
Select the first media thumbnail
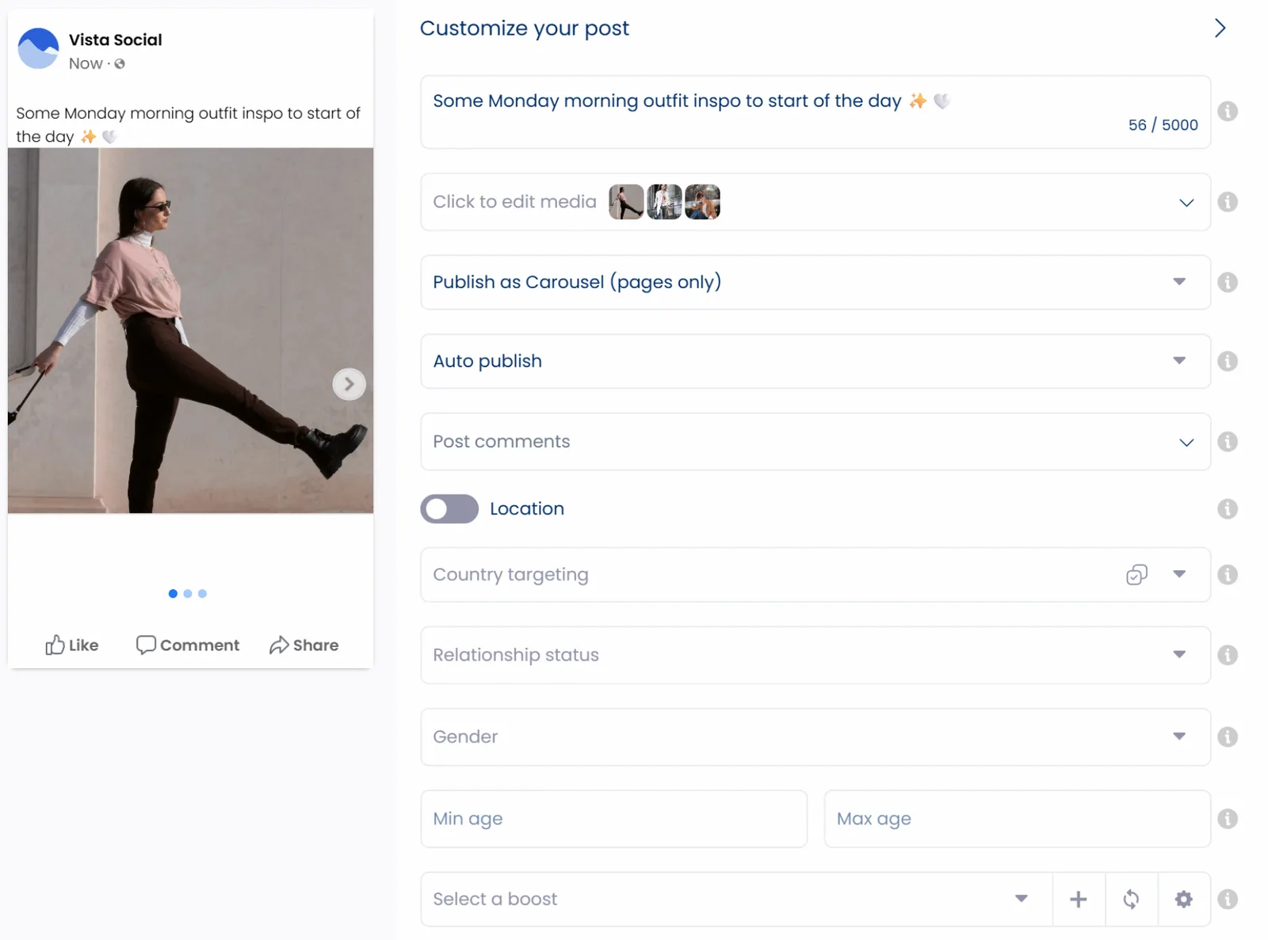tap(625, 202)
